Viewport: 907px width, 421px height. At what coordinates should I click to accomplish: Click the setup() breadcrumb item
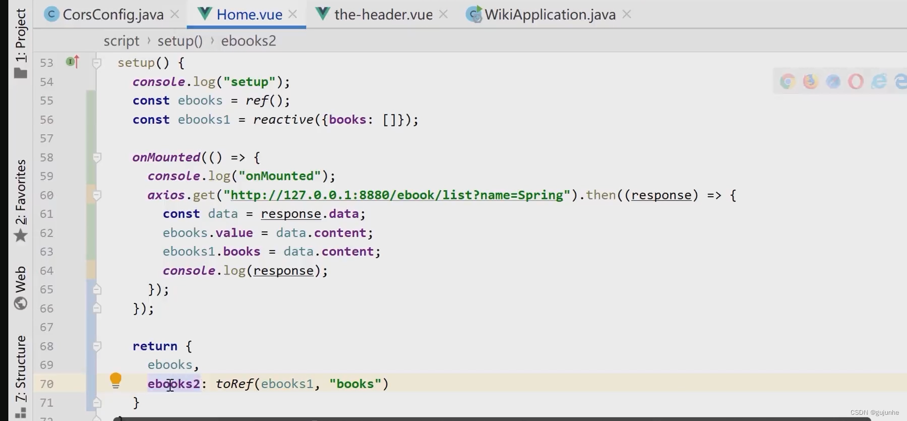pyautogui.click(x=180, y=41)
